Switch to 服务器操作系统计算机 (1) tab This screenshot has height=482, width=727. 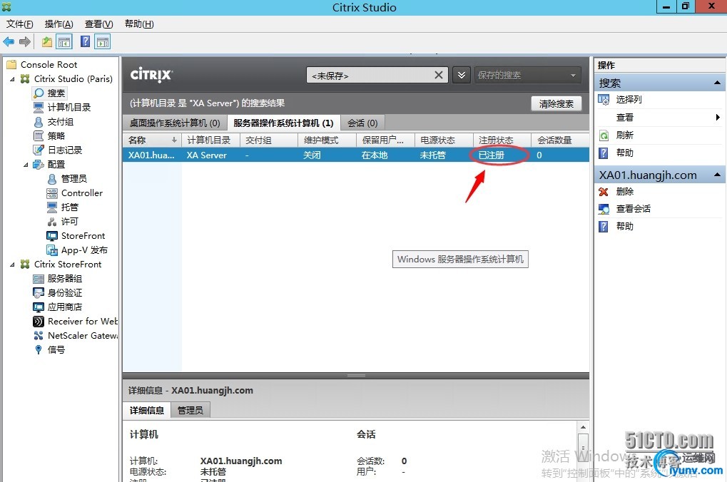pos(283,123)
